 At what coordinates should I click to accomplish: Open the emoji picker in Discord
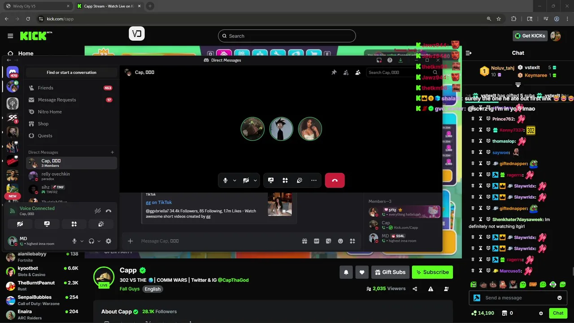point(340,241)
